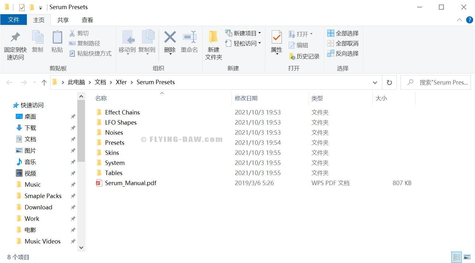Click navigation pane scroll up arrow

click(x=81, y=96)
